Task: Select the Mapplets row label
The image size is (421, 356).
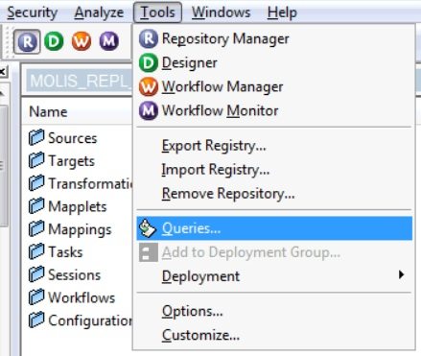Action: coord(78,207)
